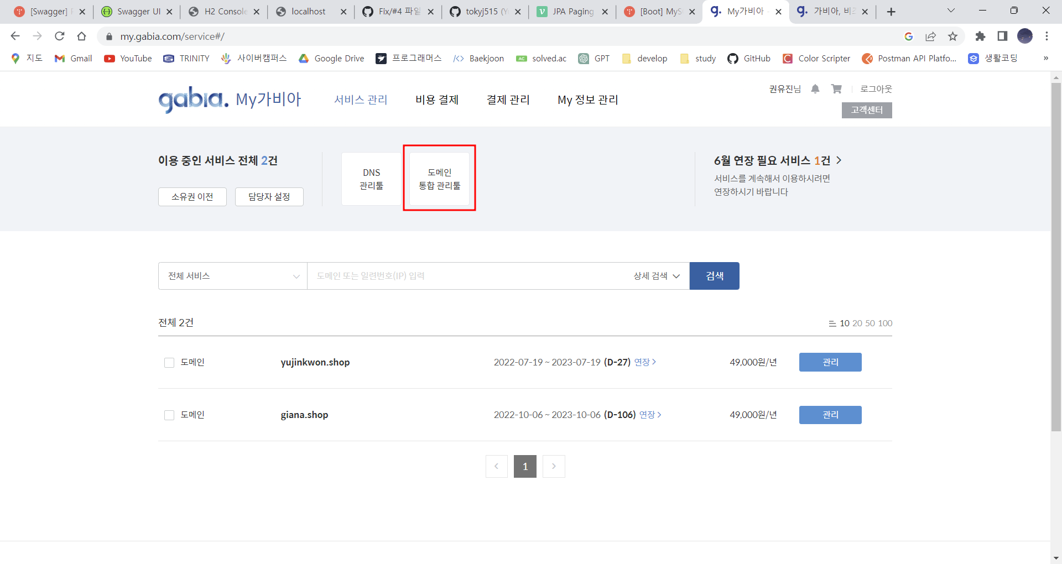The width and height of the screenshot is (1062, 564).
Task: Open the study bookmark folder
Action: [x=697, y=59]
